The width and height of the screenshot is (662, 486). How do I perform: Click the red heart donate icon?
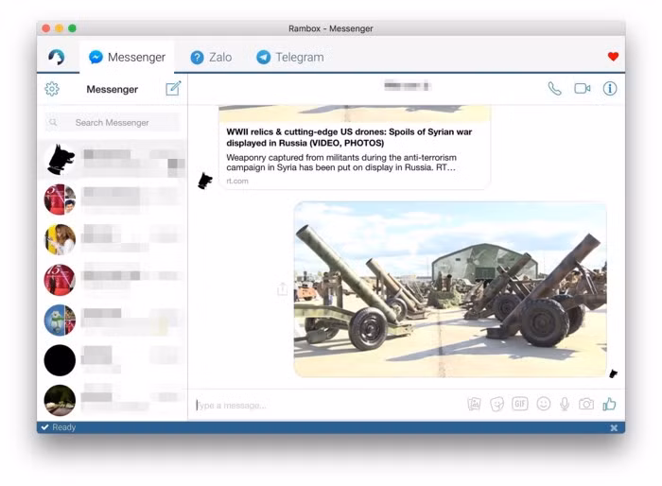[613, 57]
